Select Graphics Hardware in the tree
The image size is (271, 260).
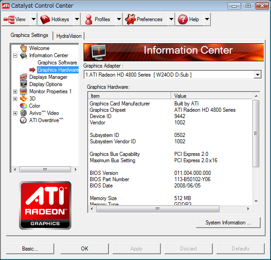pyautogui.click(x=58, y=70)
